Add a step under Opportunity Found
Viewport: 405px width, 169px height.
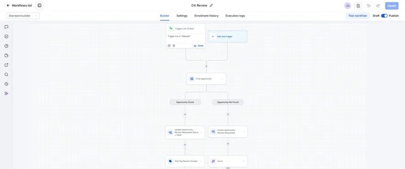185,114
